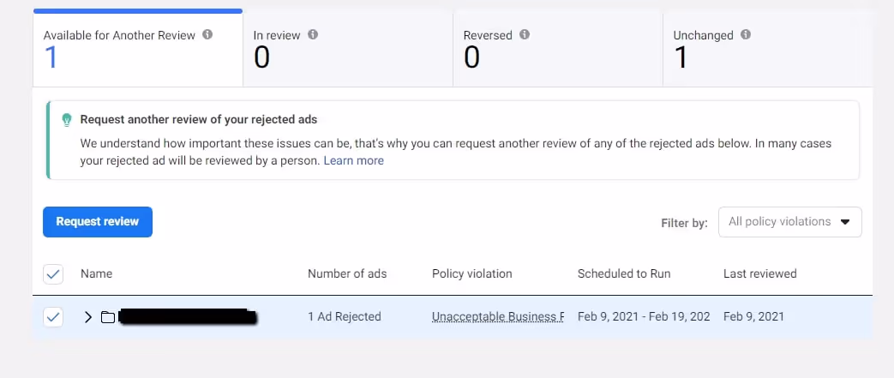Click the Last reviewed column header
Viewport: 894px width, 378px height.
tap(759, 273)
